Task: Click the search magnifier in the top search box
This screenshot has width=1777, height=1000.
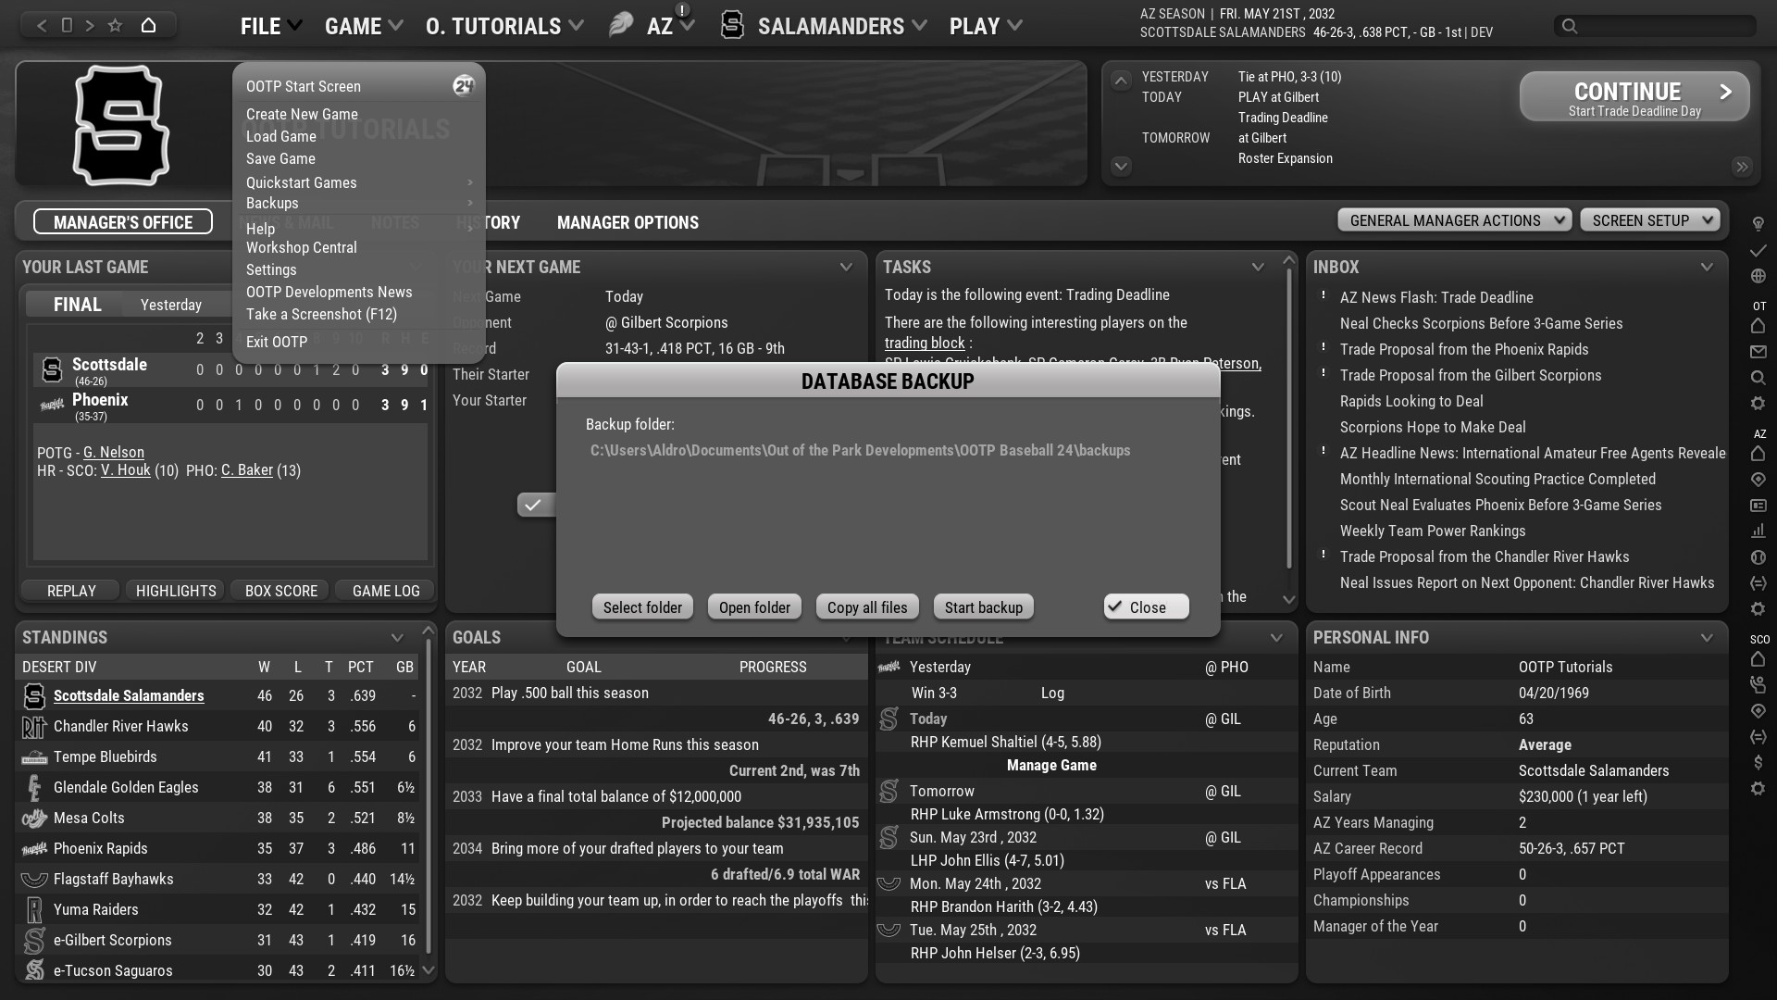Action: pos(1570,26)
